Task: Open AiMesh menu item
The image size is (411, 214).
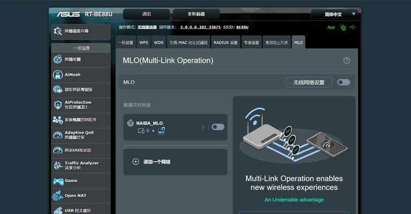Action: (x=81, y=75)
